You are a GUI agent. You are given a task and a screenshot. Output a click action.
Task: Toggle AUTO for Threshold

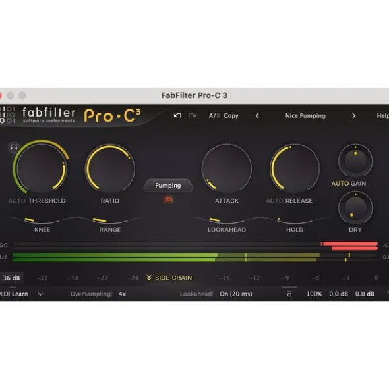(x=16, y=201)
